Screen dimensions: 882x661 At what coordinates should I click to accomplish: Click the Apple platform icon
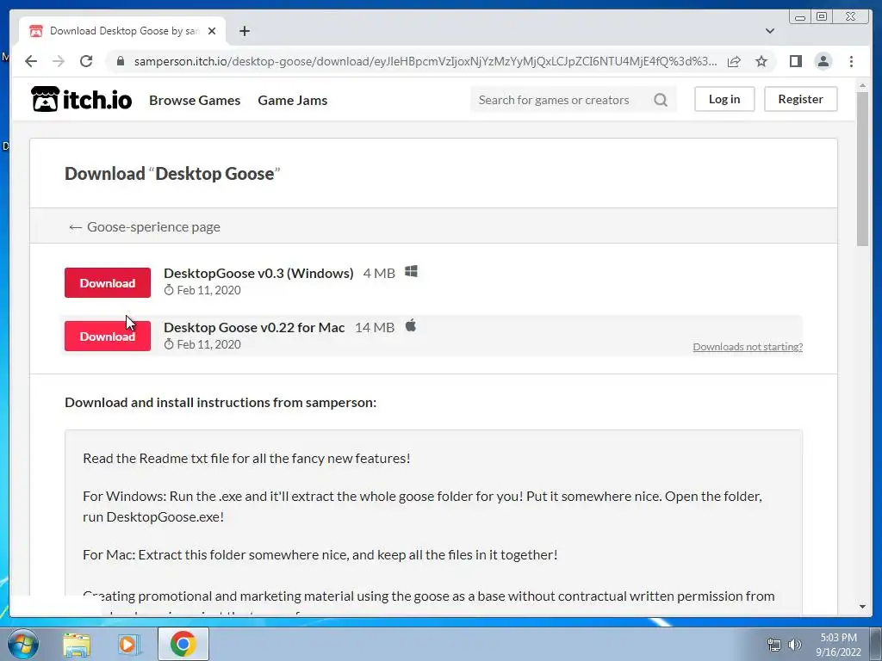pos(411,325)
